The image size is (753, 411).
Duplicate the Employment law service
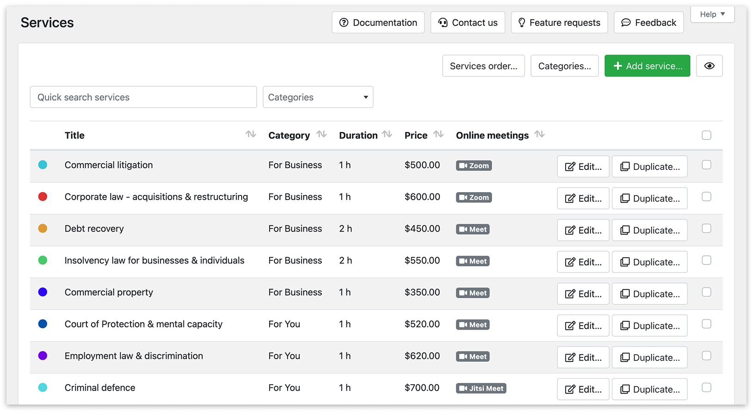pos(650,358)
